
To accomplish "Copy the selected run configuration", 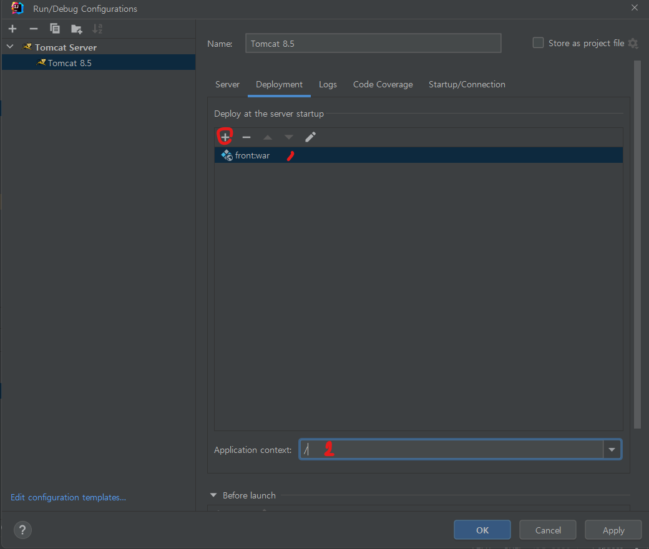I will 55,29.
